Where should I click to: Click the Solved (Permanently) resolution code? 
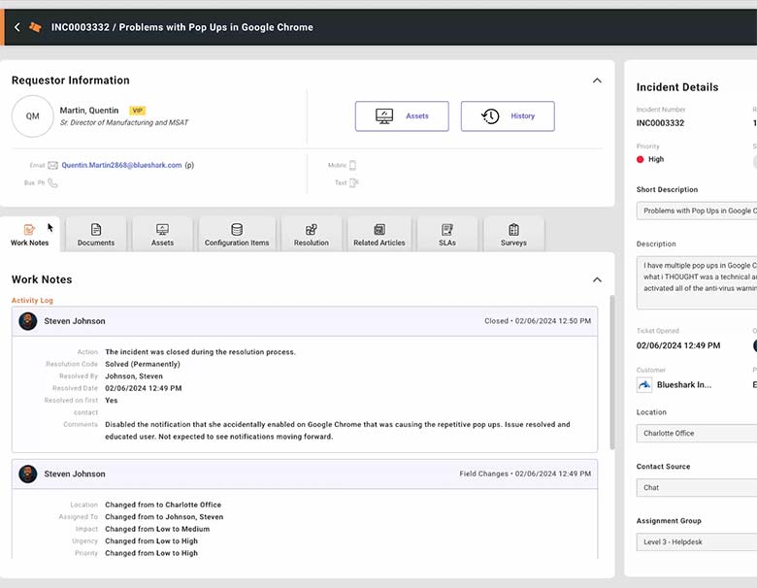(143, 364)
